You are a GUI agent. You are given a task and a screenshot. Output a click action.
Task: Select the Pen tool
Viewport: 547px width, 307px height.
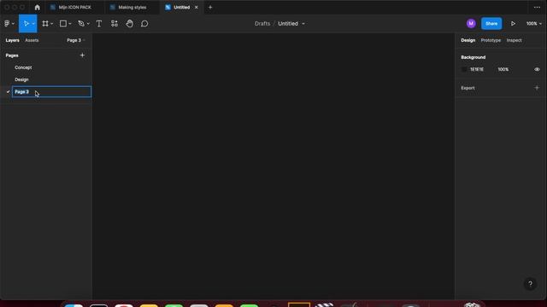tap(81, 24)
